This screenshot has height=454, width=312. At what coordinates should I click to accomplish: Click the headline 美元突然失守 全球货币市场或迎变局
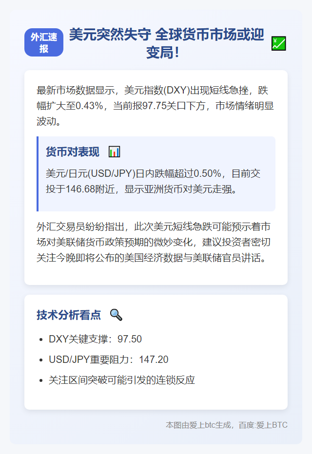point(167,43)
